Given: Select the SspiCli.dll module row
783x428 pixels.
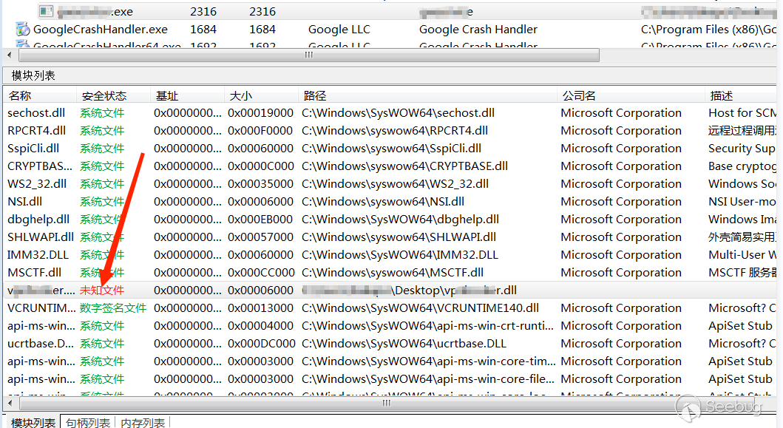Looking at the screenshot, I should tap(390, 149).
